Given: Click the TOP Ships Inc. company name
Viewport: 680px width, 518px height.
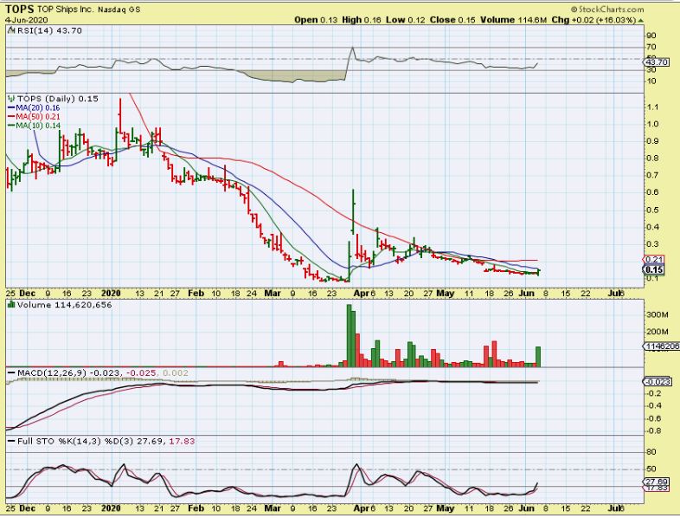Looking at the screenshot, I should pyautogui.click(x=65, y=10).
